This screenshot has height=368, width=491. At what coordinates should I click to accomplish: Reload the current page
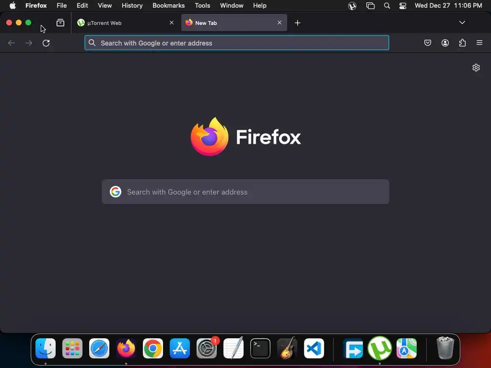click(46, 43)
